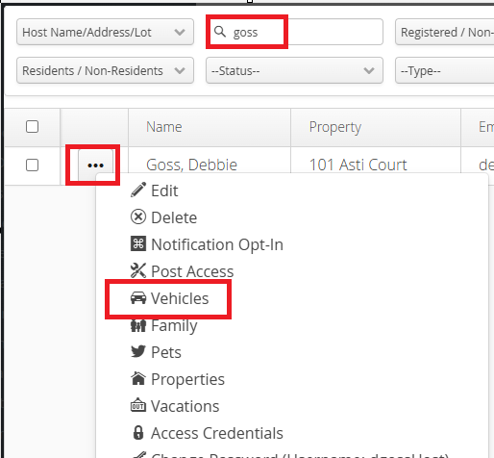
Task: Open the --Type-- filter dropdown
Action: click(445, 70)
